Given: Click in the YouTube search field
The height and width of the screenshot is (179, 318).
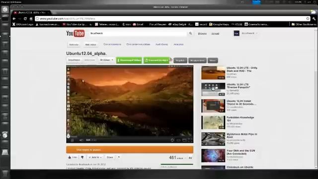Looking at the screenshot, I should pos(138,33).
